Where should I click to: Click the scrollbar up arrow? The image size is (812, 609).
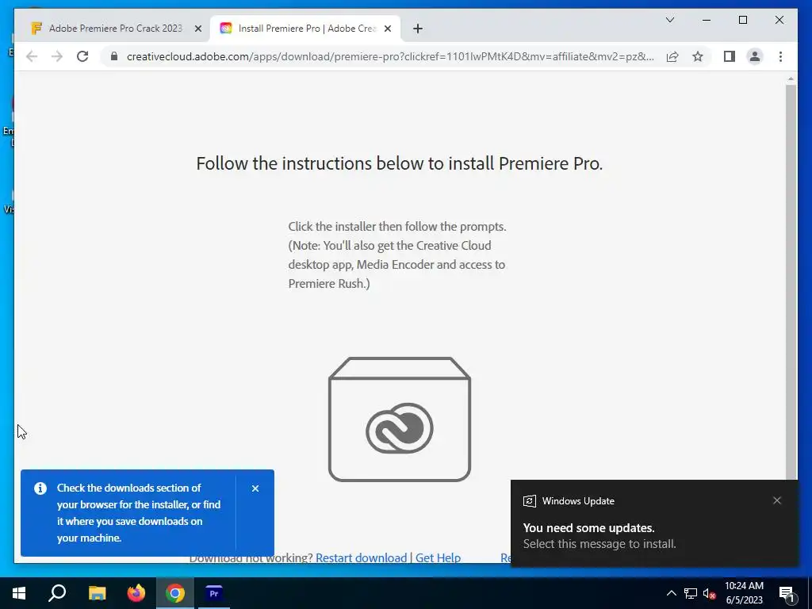pos(791,79)
